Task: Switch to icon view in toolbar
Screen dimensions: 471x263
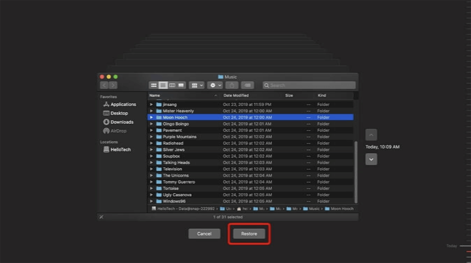Action: click(x=154, y=86)
